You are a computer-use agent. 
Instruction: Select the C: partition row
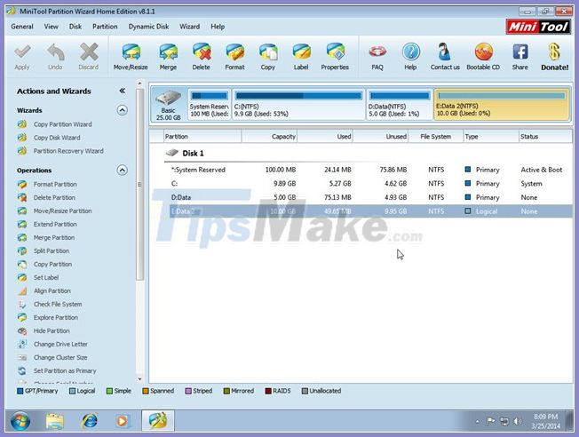click(x=369, y=184)
